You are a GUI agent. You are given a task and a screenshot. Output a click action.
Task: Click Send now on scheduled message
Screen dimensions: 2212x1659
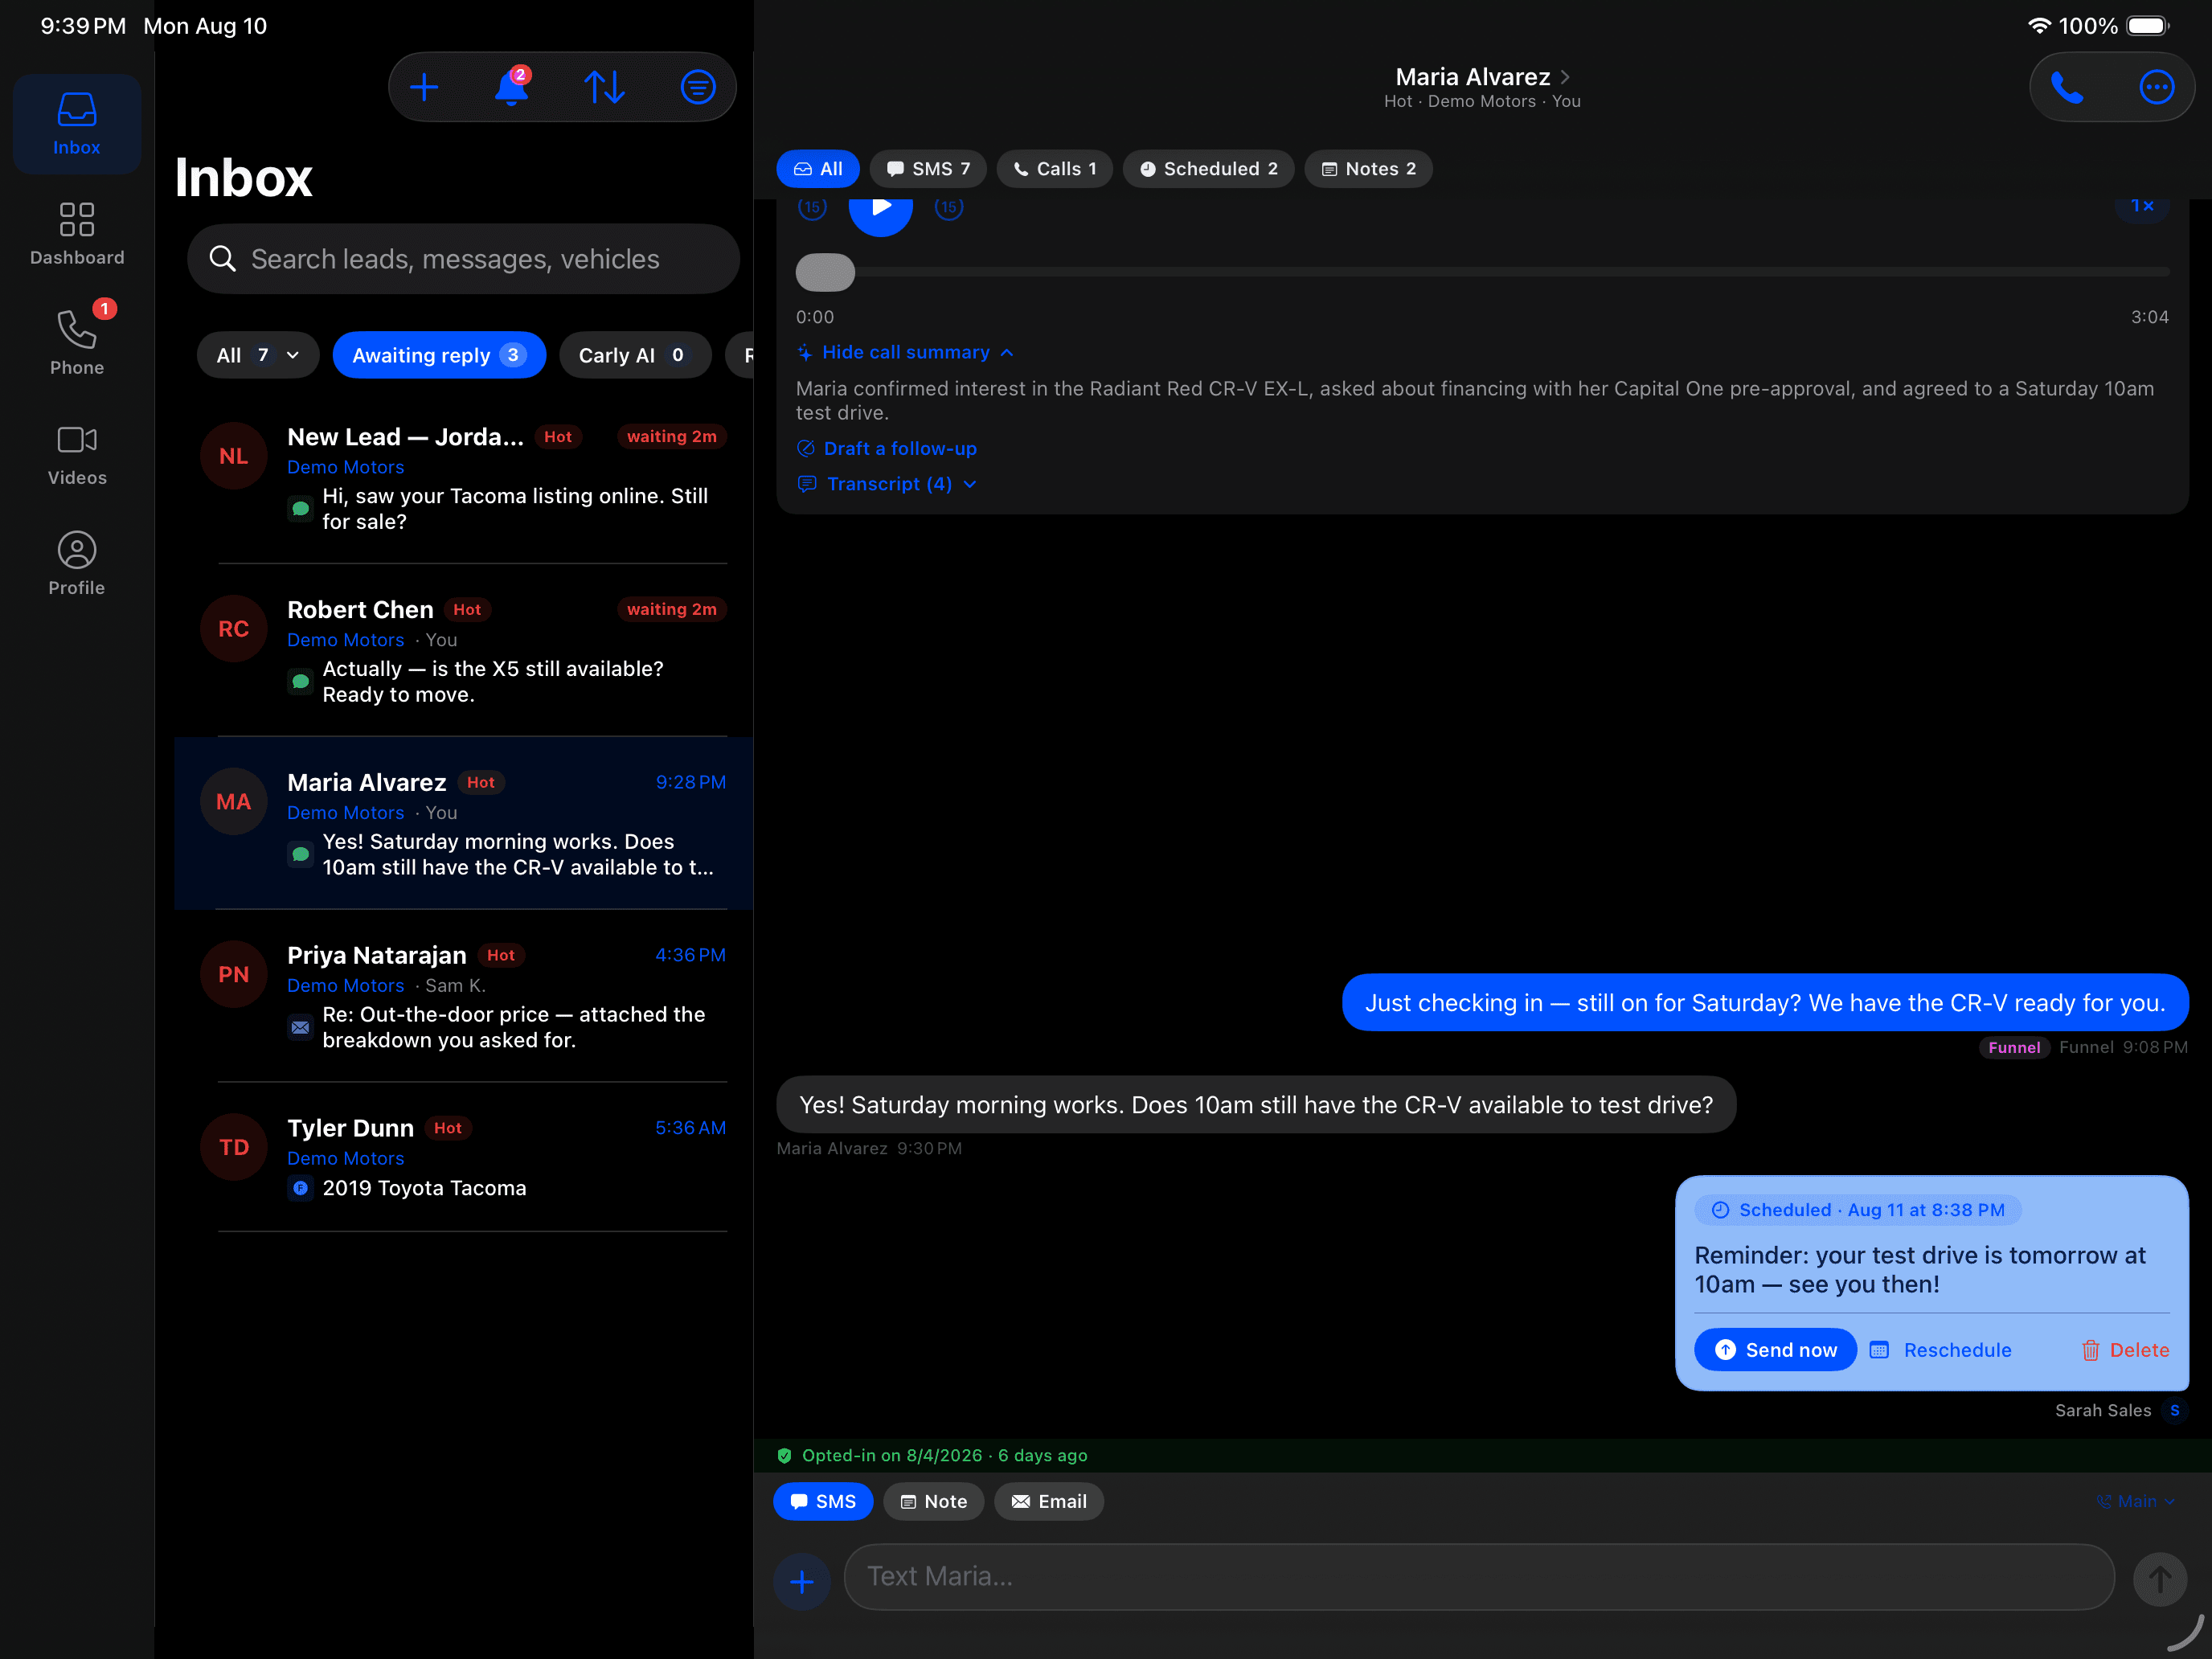(1775, 1350)
